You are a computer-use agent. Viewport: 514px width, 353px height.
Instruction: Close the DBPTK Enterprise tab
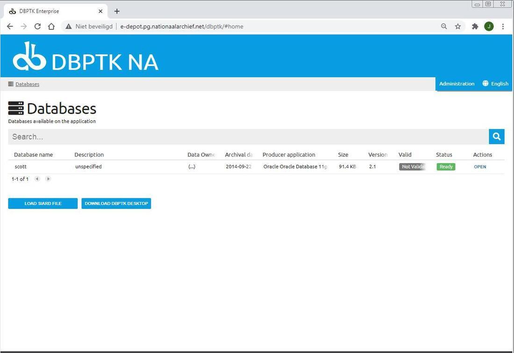pyautogui.click(x=100, y=11)
